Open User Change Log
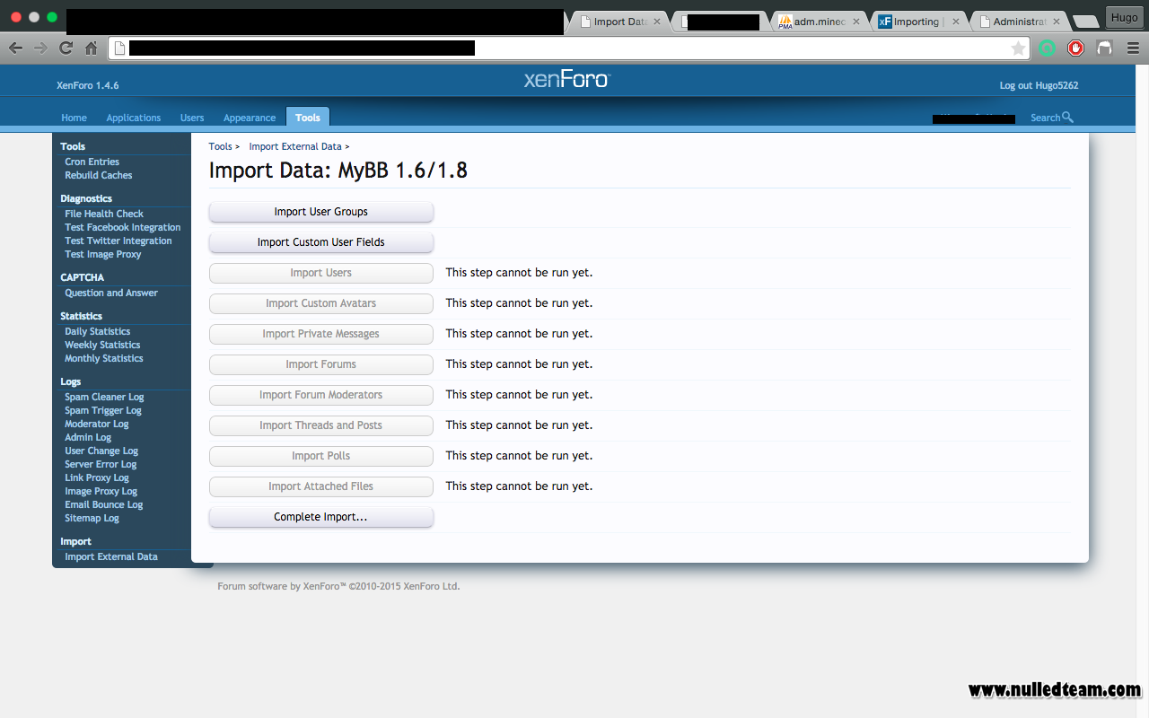1149x718 pixels. pyautogui.click(x=101, y=451)
